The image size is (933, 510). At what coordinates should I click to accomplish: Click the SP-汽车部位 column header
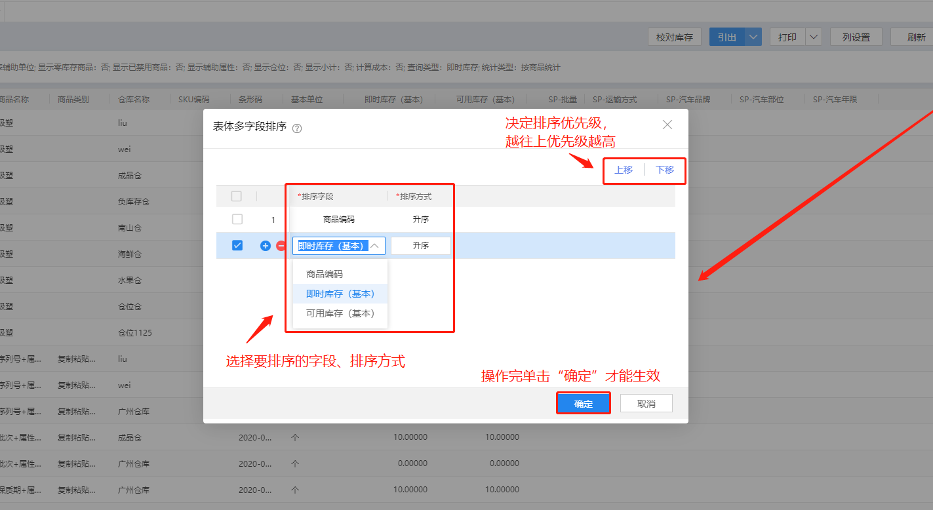[762, 100]
